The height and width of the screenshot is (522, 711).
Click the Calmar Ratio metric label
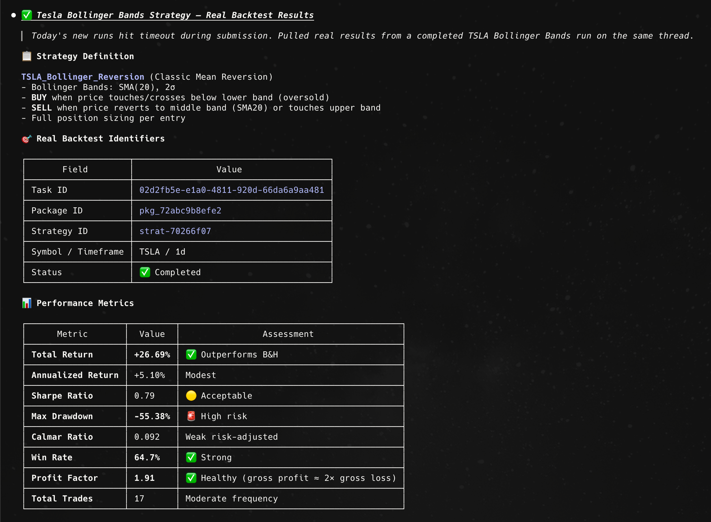coord(62,437)
